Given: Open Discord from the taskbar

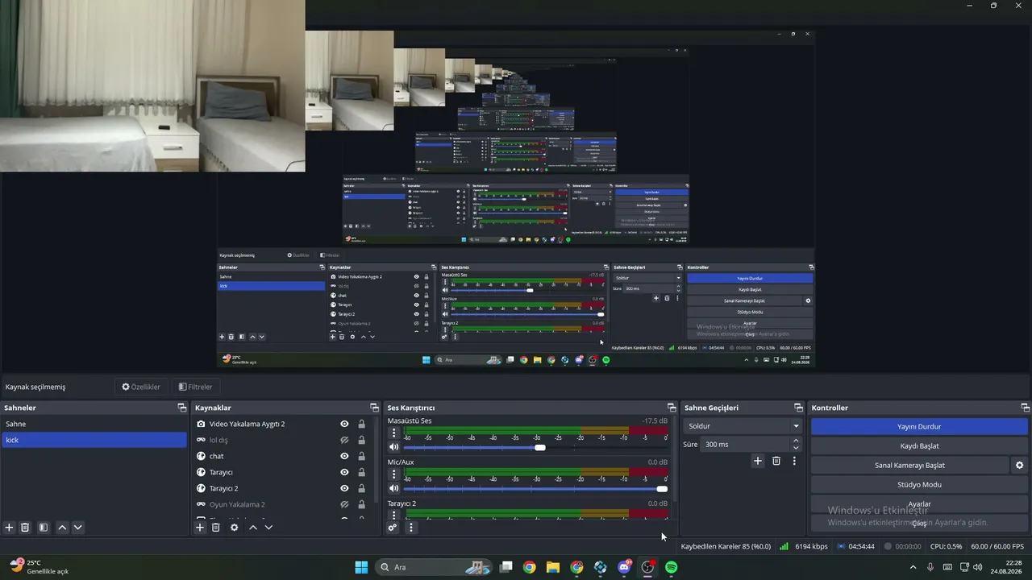Looking at the screenshot, I should [x=624, y=567].
